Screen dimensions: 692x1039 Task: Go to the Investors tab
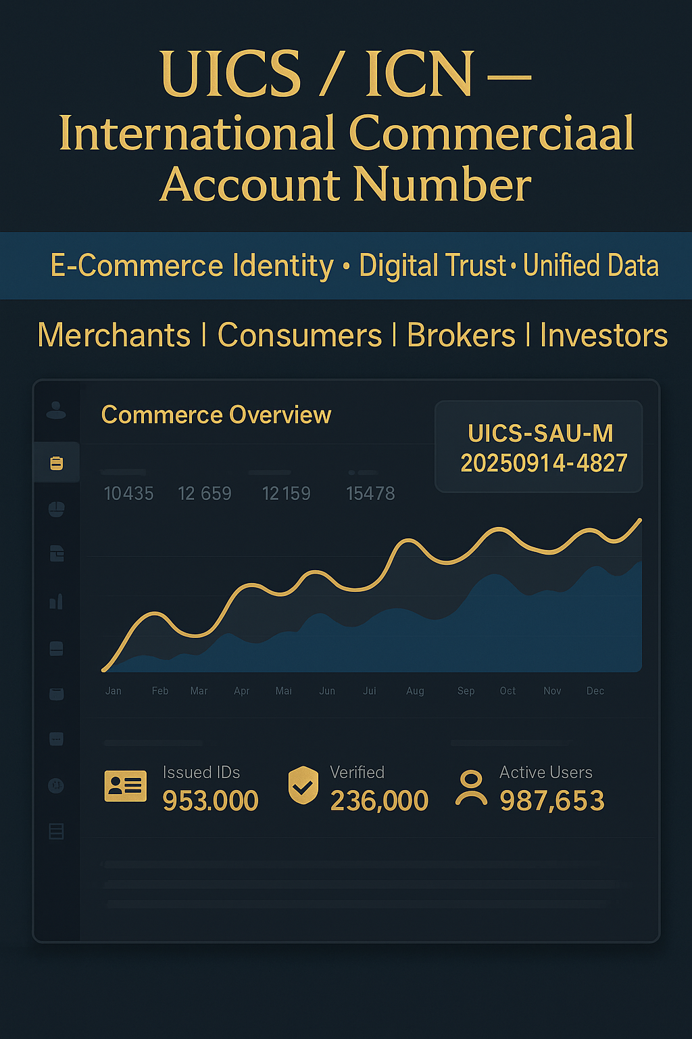(x=603, y=336)
